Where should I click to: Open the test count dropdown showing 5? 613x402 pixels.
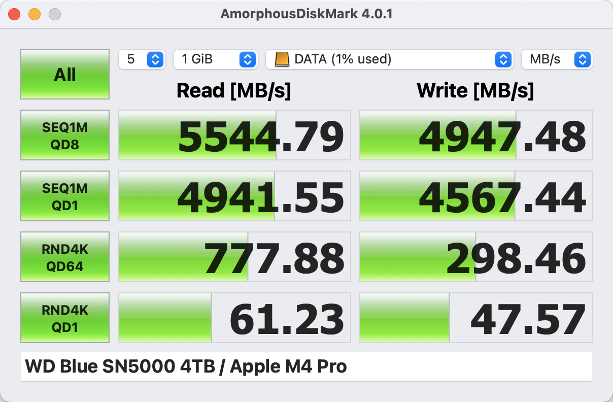[142, 59]
